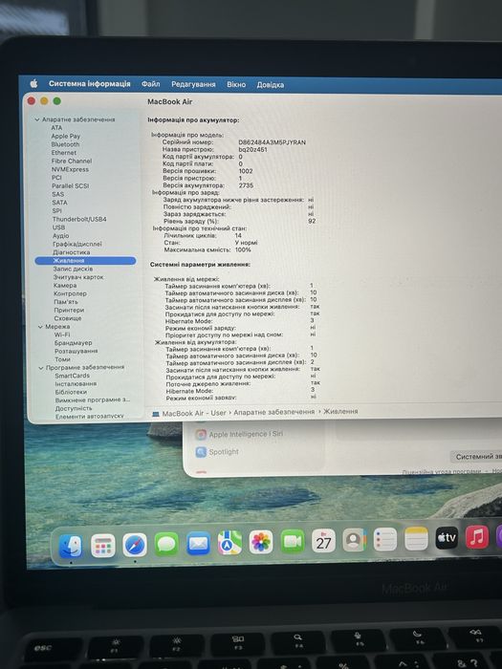Image resolution: width=502 pixels, height=669 pixels.
Task: Select SATA in the sidebar
Action: (x=59, y=203)
